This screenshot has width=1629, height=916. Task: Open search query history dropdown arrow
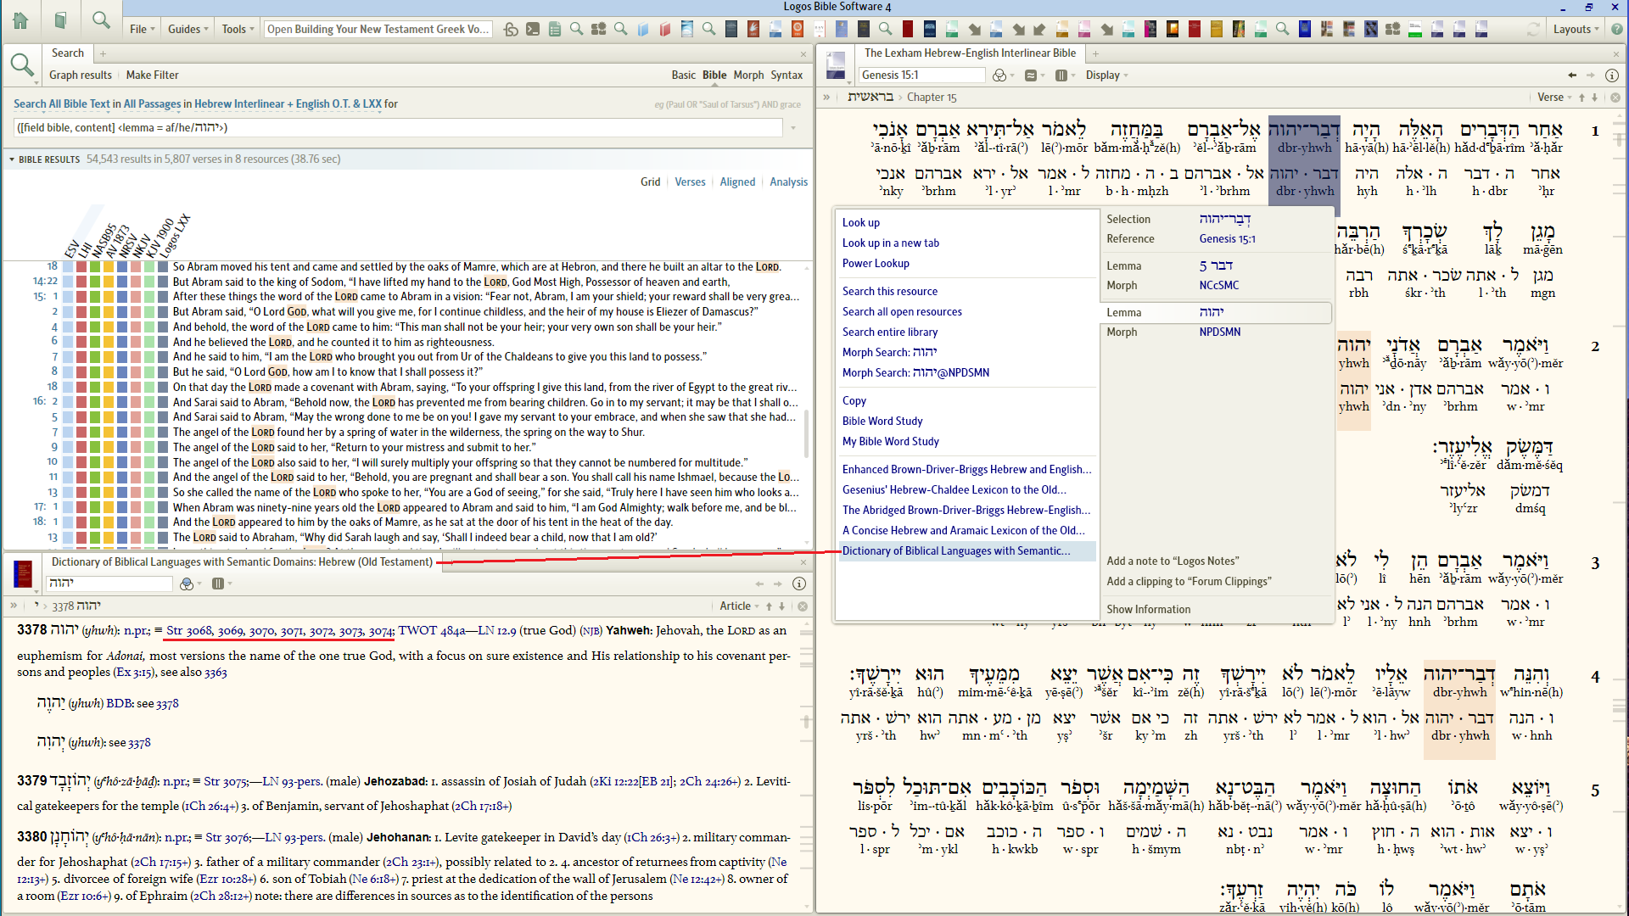pyautogui.click(x=793, y=128)
